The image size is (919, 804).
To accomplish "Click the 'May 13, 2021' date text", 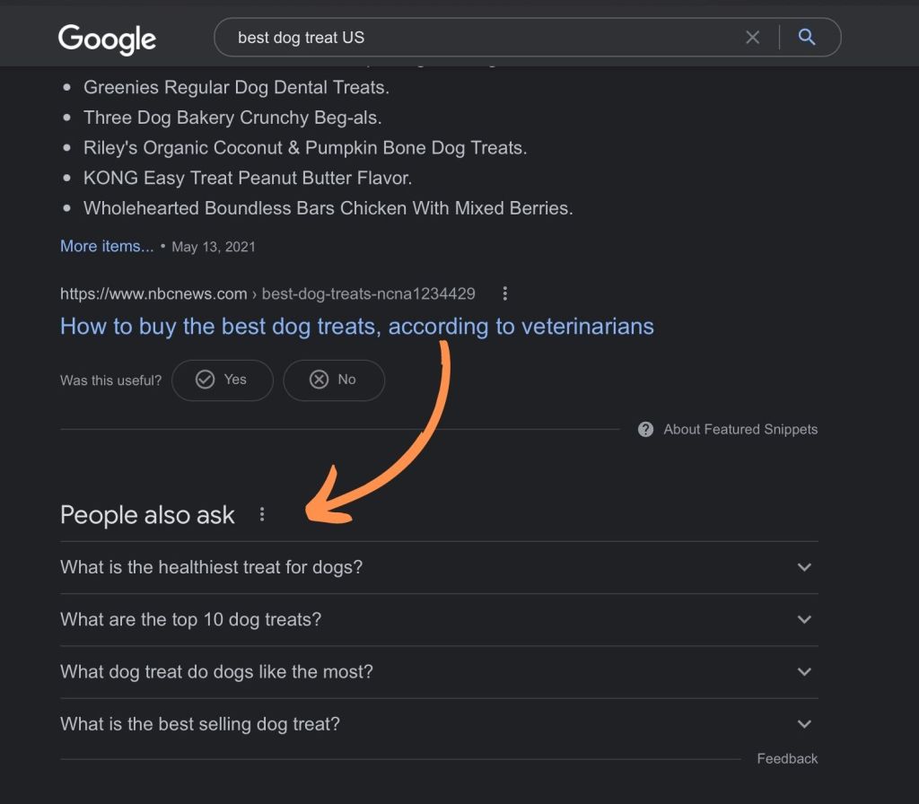I will click(214, 247).
